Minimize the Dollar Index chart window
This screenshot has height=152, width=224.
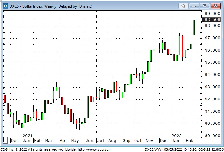coord(194,6)
